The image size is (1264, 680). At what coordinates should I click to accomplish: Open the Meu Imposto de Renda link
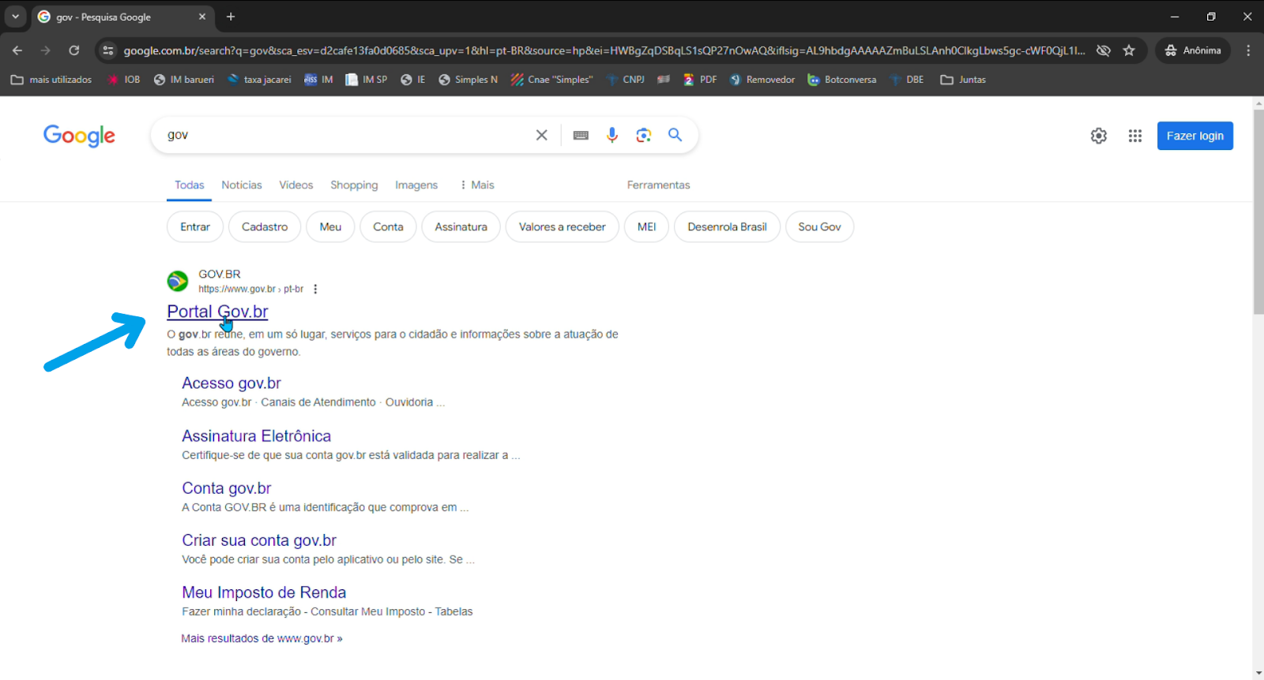point(264,592)
